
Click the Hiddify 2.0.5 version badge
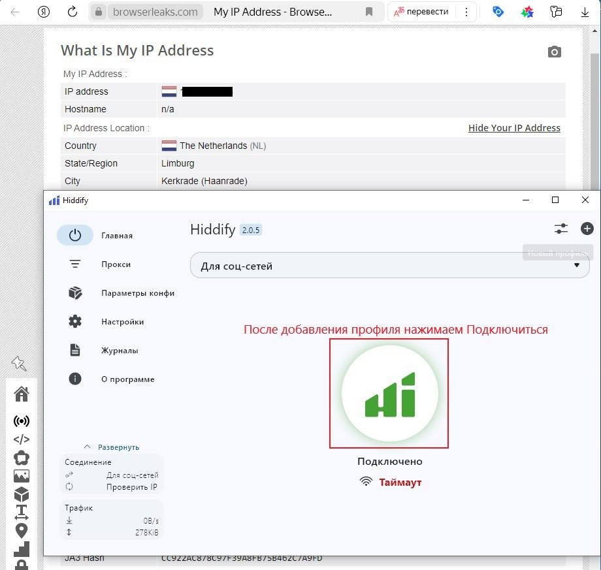pos(251,230)
